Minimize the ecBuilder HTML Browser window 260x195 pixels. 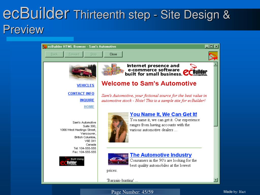point(207,47)
